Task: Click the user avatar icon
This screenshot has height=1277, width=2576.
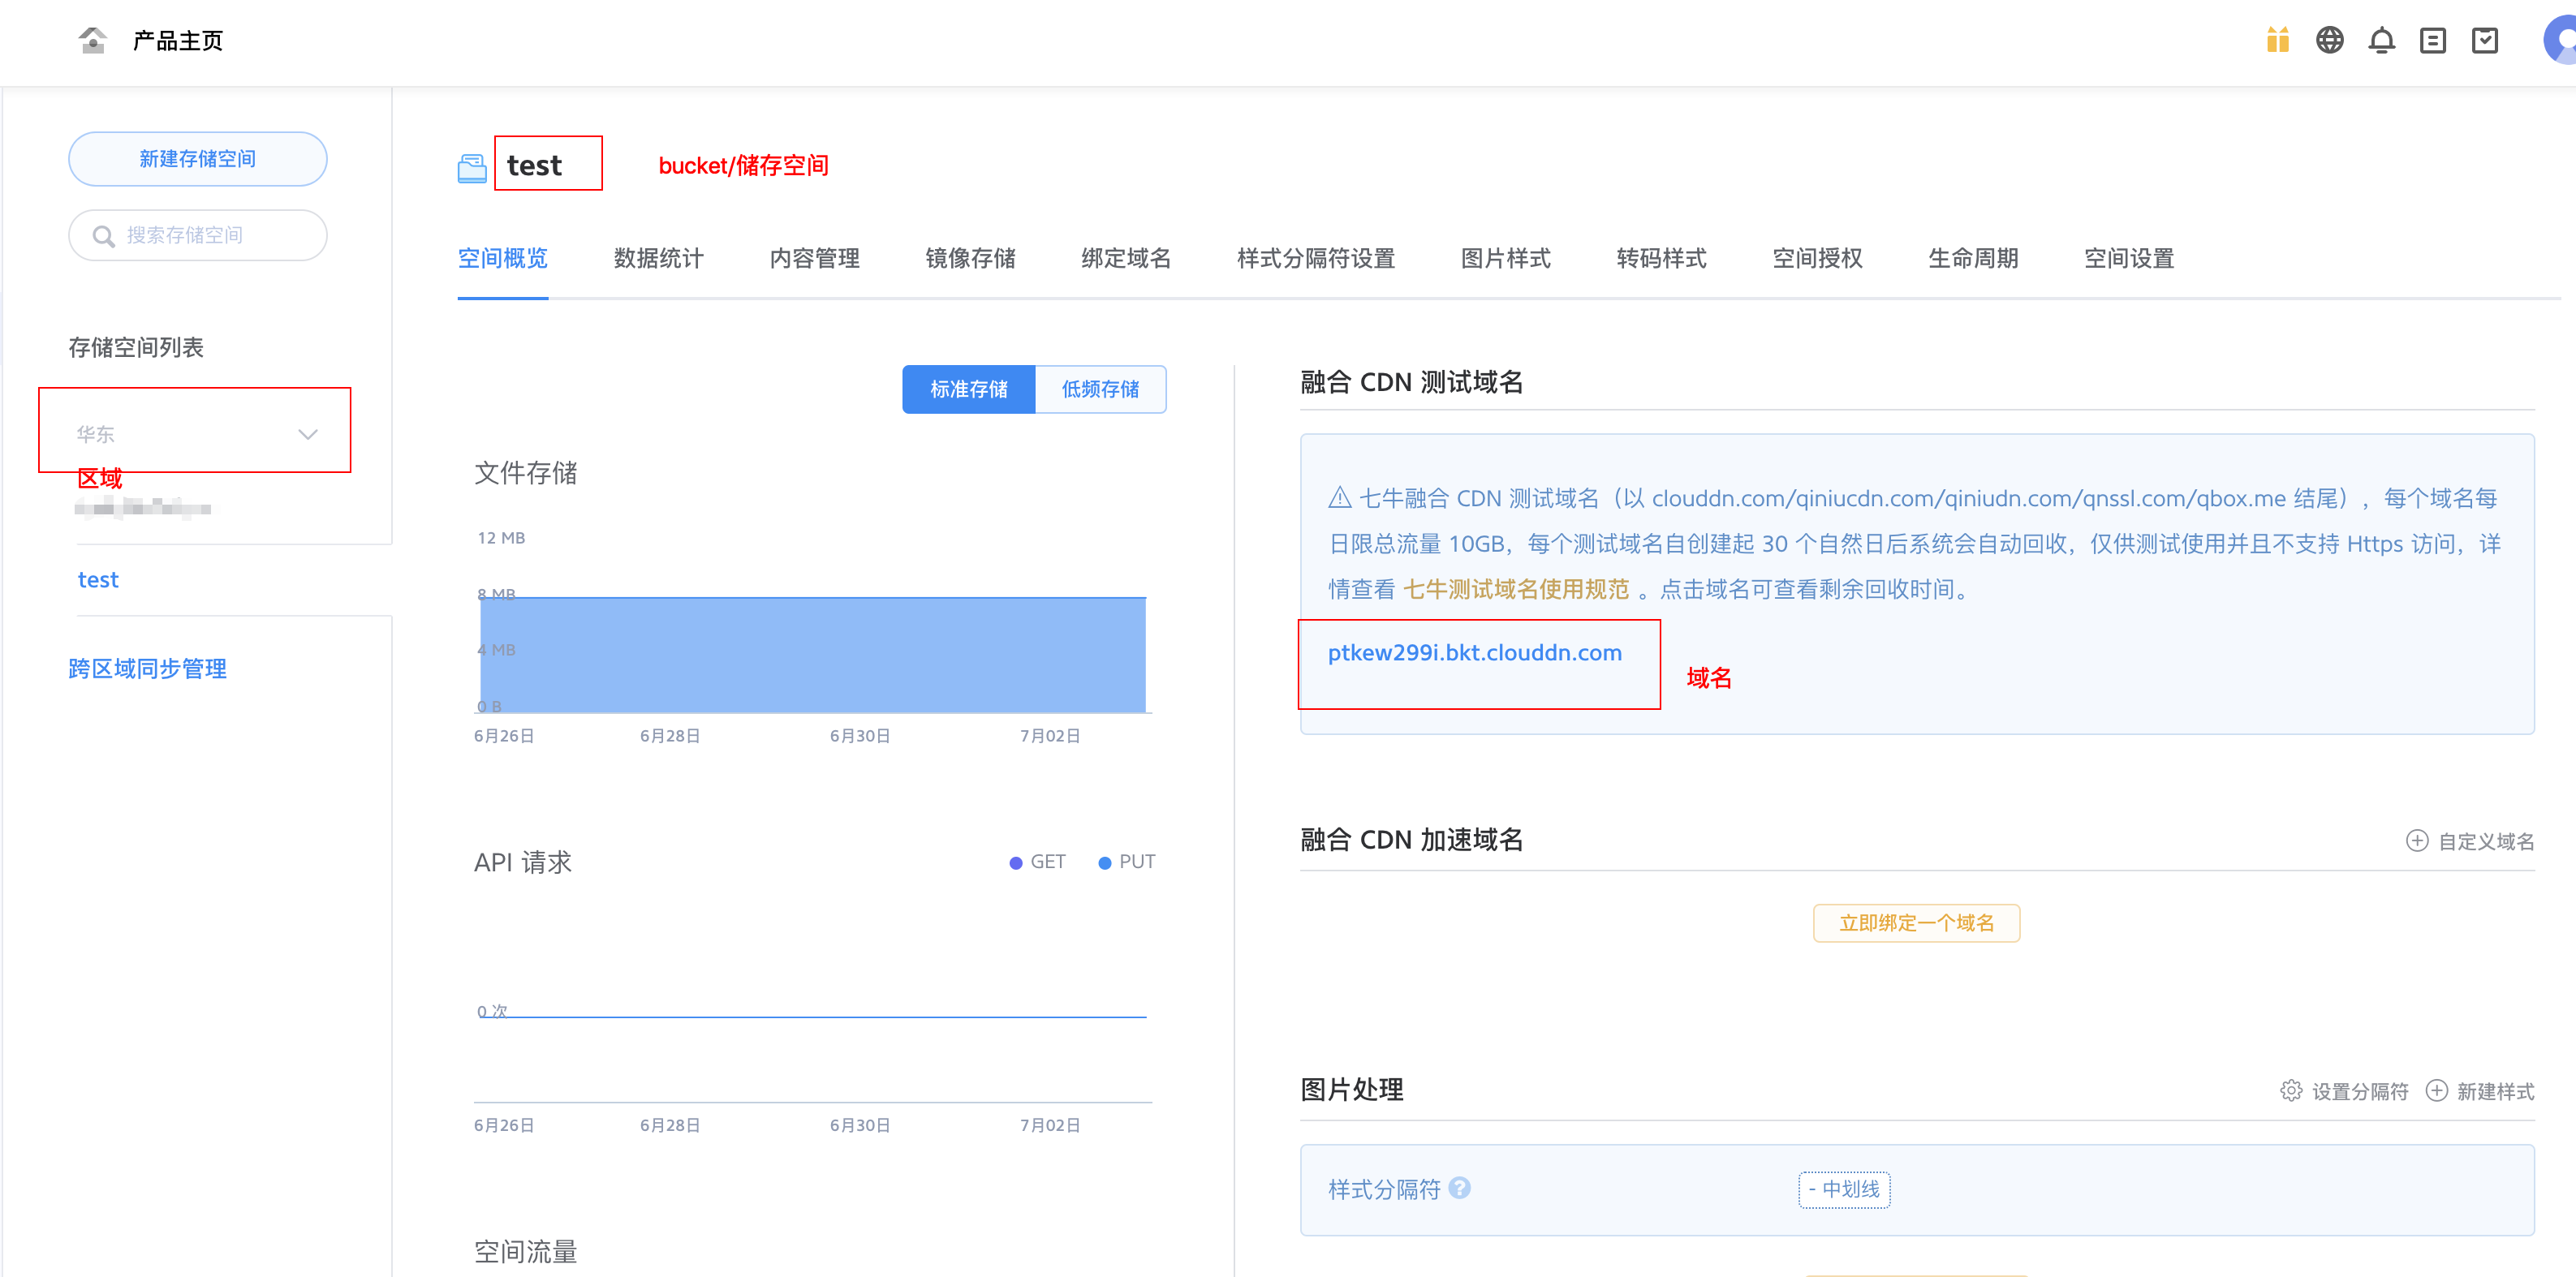Action: 2560,41
